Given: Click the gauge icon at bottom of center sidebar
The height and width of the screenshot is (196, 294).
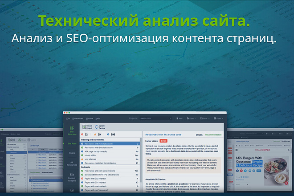Looking at the screenshot, I should (72, 190).
